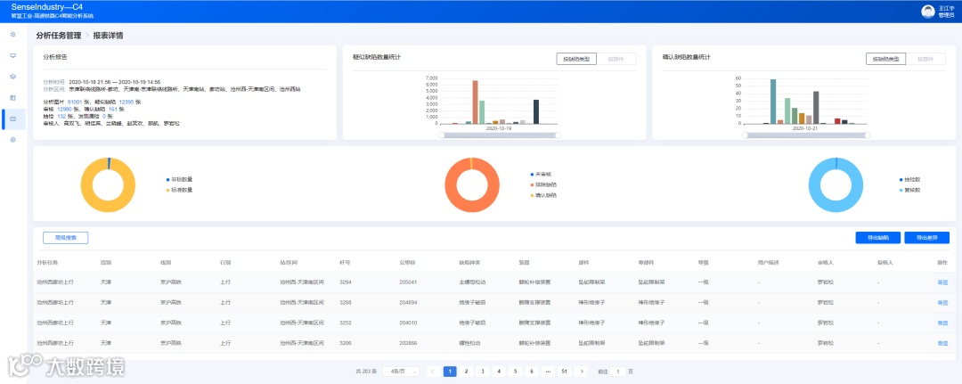Image resolution: width=962 pixels, height=384 pixels.
Task: Click the ellipsis jump-pages button
Action: [548, 372]
